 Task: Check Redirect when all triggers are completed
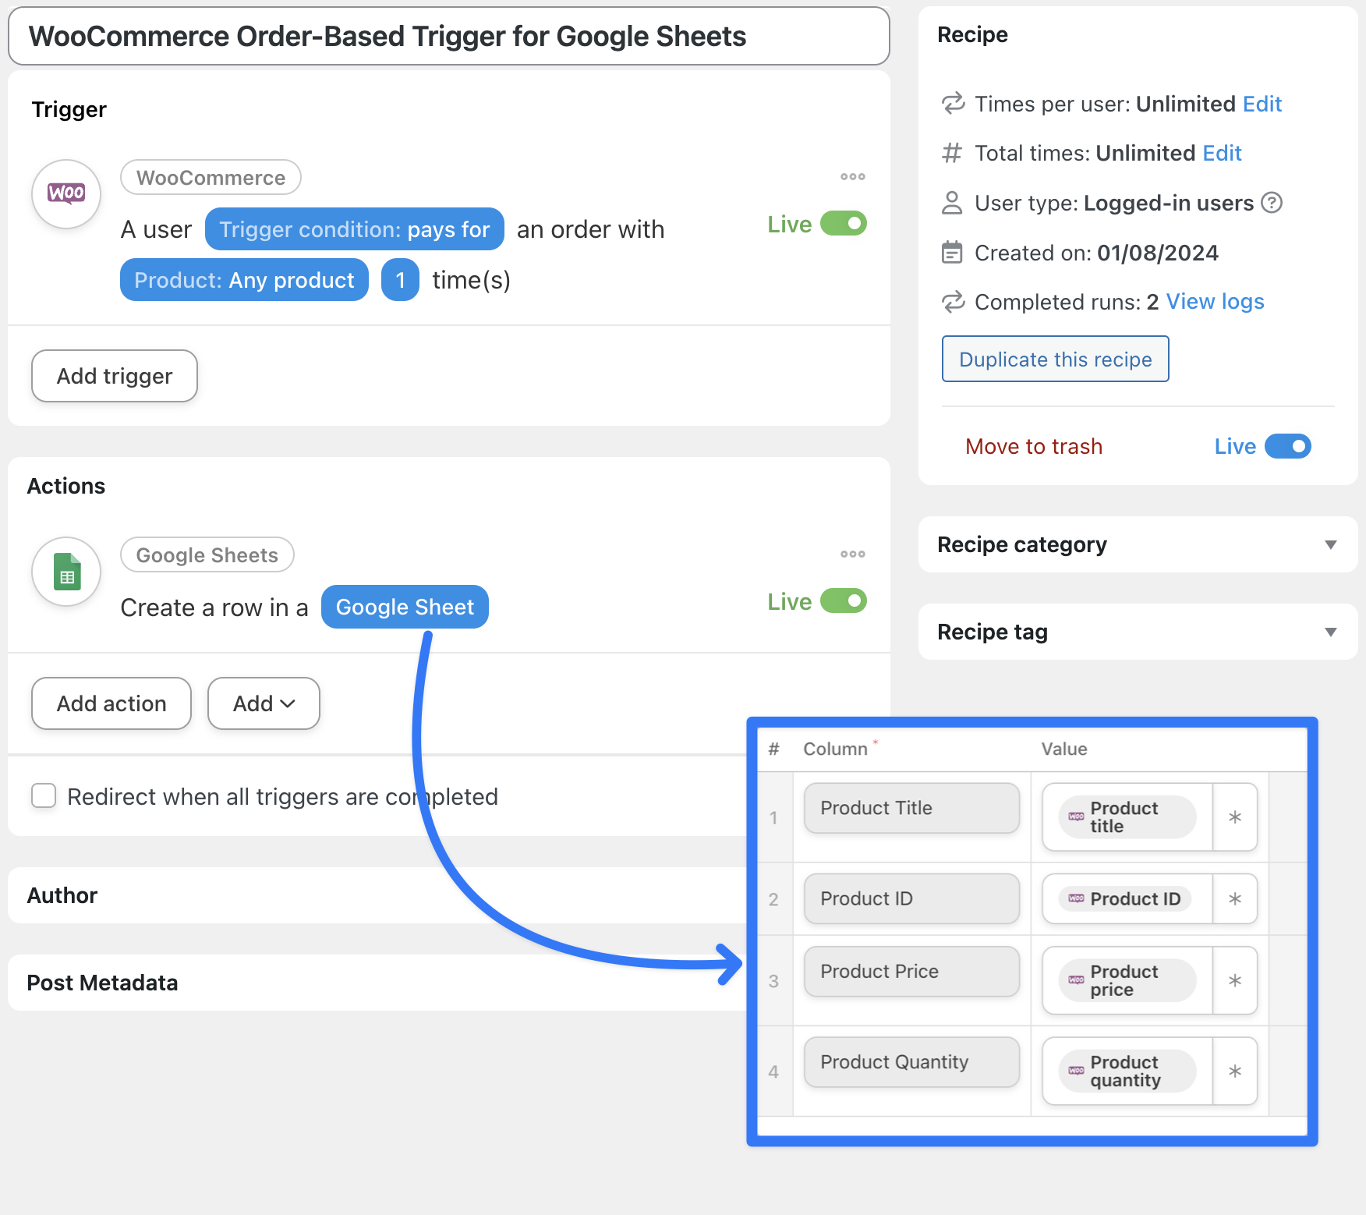[x=44, y=796]
